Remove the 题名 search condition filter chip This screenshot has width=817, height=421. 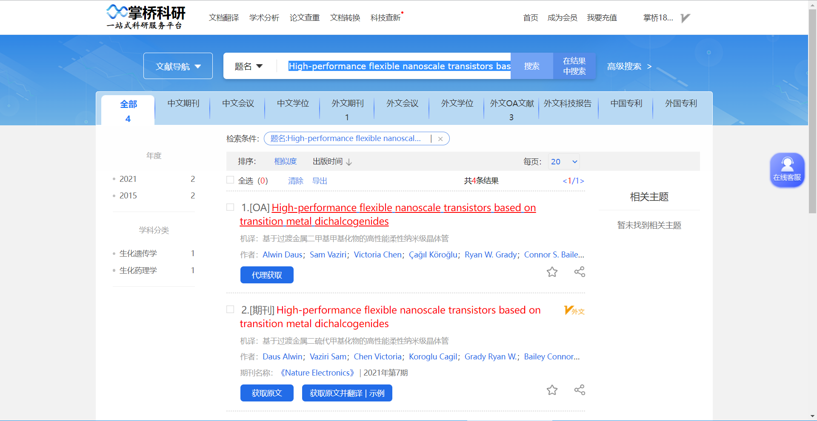click(441, 138)
